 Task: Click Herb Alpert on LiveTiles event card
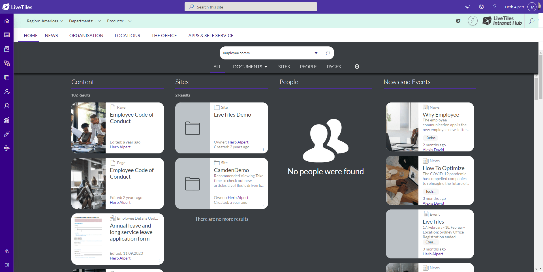(x=433, y=254)
